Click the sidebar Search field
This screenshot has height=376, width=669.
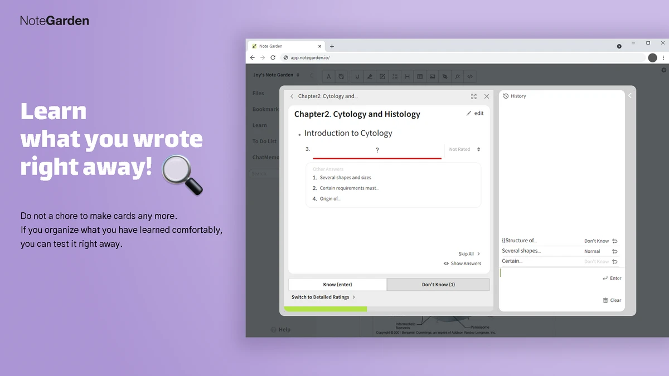[x=264, y=174]
